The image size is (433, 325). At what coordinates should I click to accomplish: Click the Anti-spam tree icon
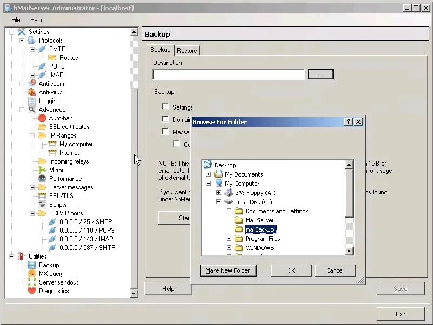(32, 84)
